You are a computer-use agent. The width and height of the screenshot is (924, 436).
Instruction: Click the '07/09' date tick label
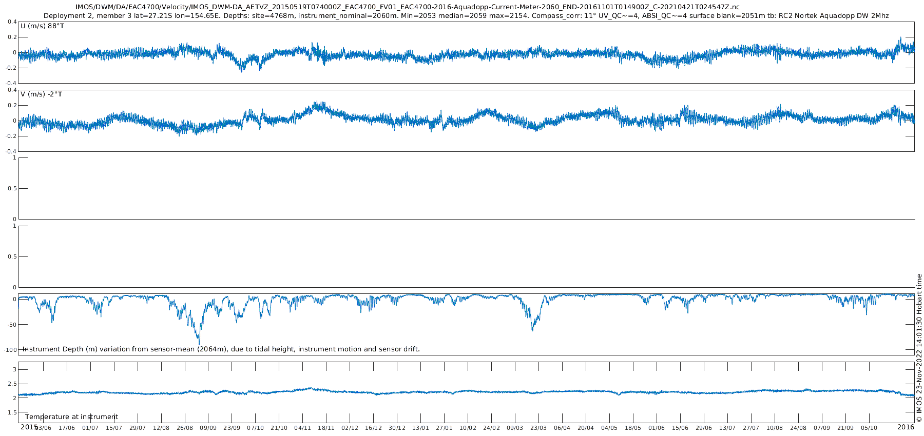click(x=822, y=428)
